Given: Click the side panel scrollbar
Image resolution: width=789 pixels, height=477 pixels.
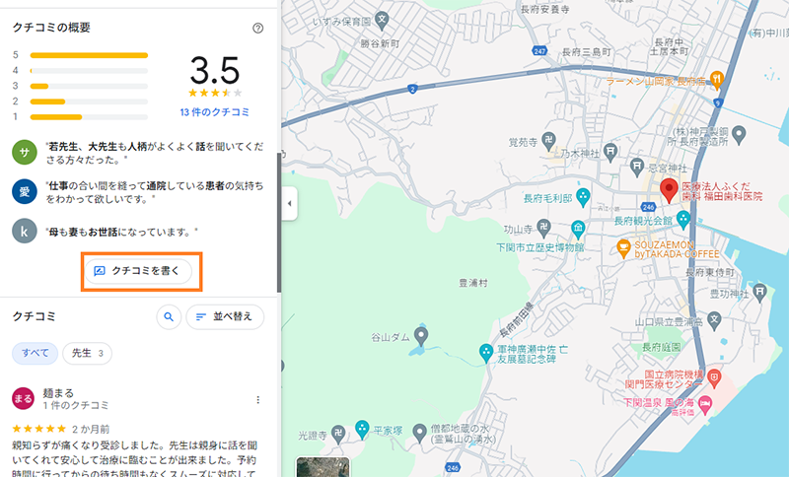Looking at the screenshot, I should 279,222.
